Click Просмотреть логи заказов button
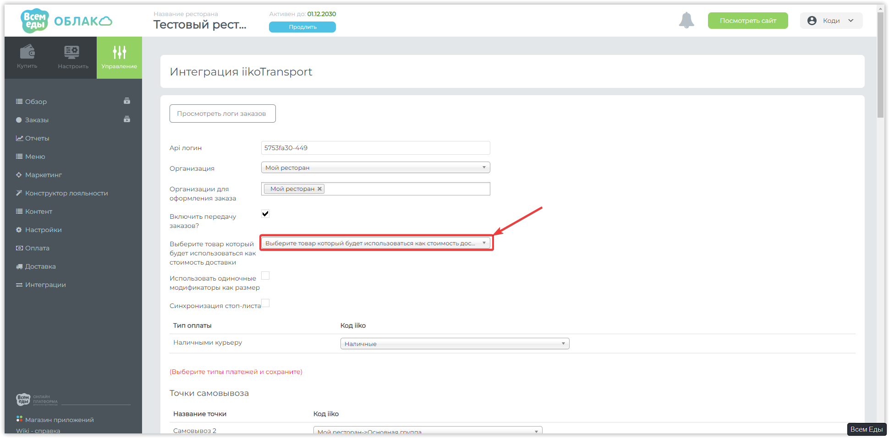The width and height of the screenshot is (889, 438). [x=223, y=114]
